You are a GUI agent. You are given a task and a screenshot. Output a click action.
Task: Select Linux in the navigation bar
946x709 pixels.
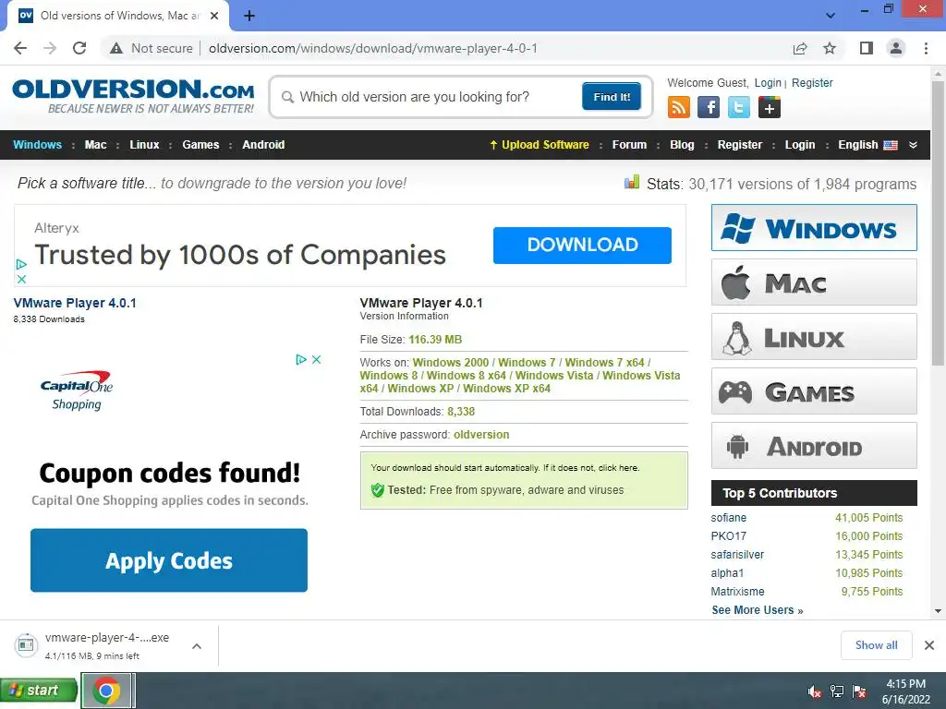[144, 145]
